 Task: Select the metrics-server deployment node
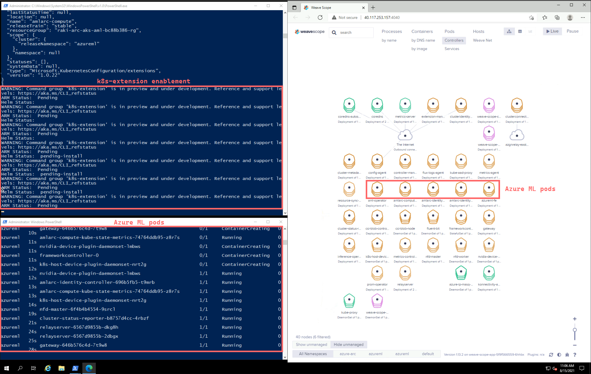click(x=405, y=105)
